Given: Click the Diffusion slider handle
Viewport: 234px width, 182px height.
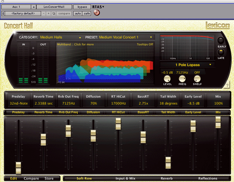Looking at the screenshot, I should (93, 136).
